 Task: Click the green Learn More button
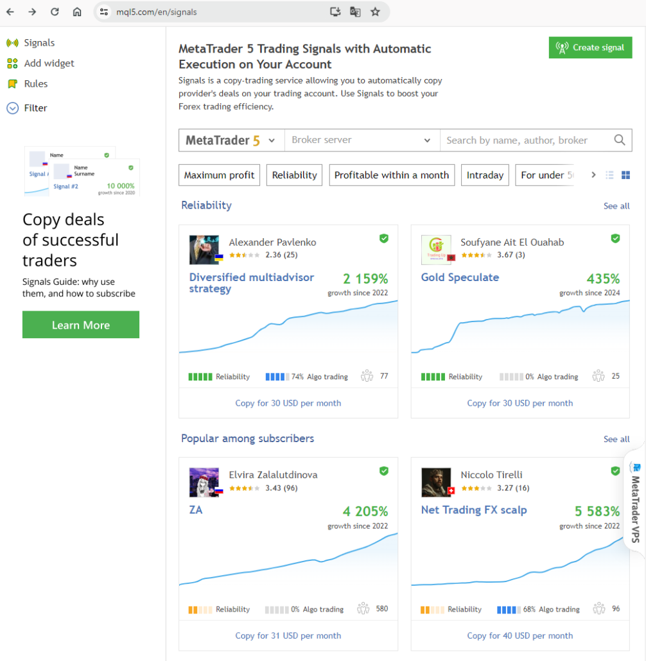[x=80, y=325]
